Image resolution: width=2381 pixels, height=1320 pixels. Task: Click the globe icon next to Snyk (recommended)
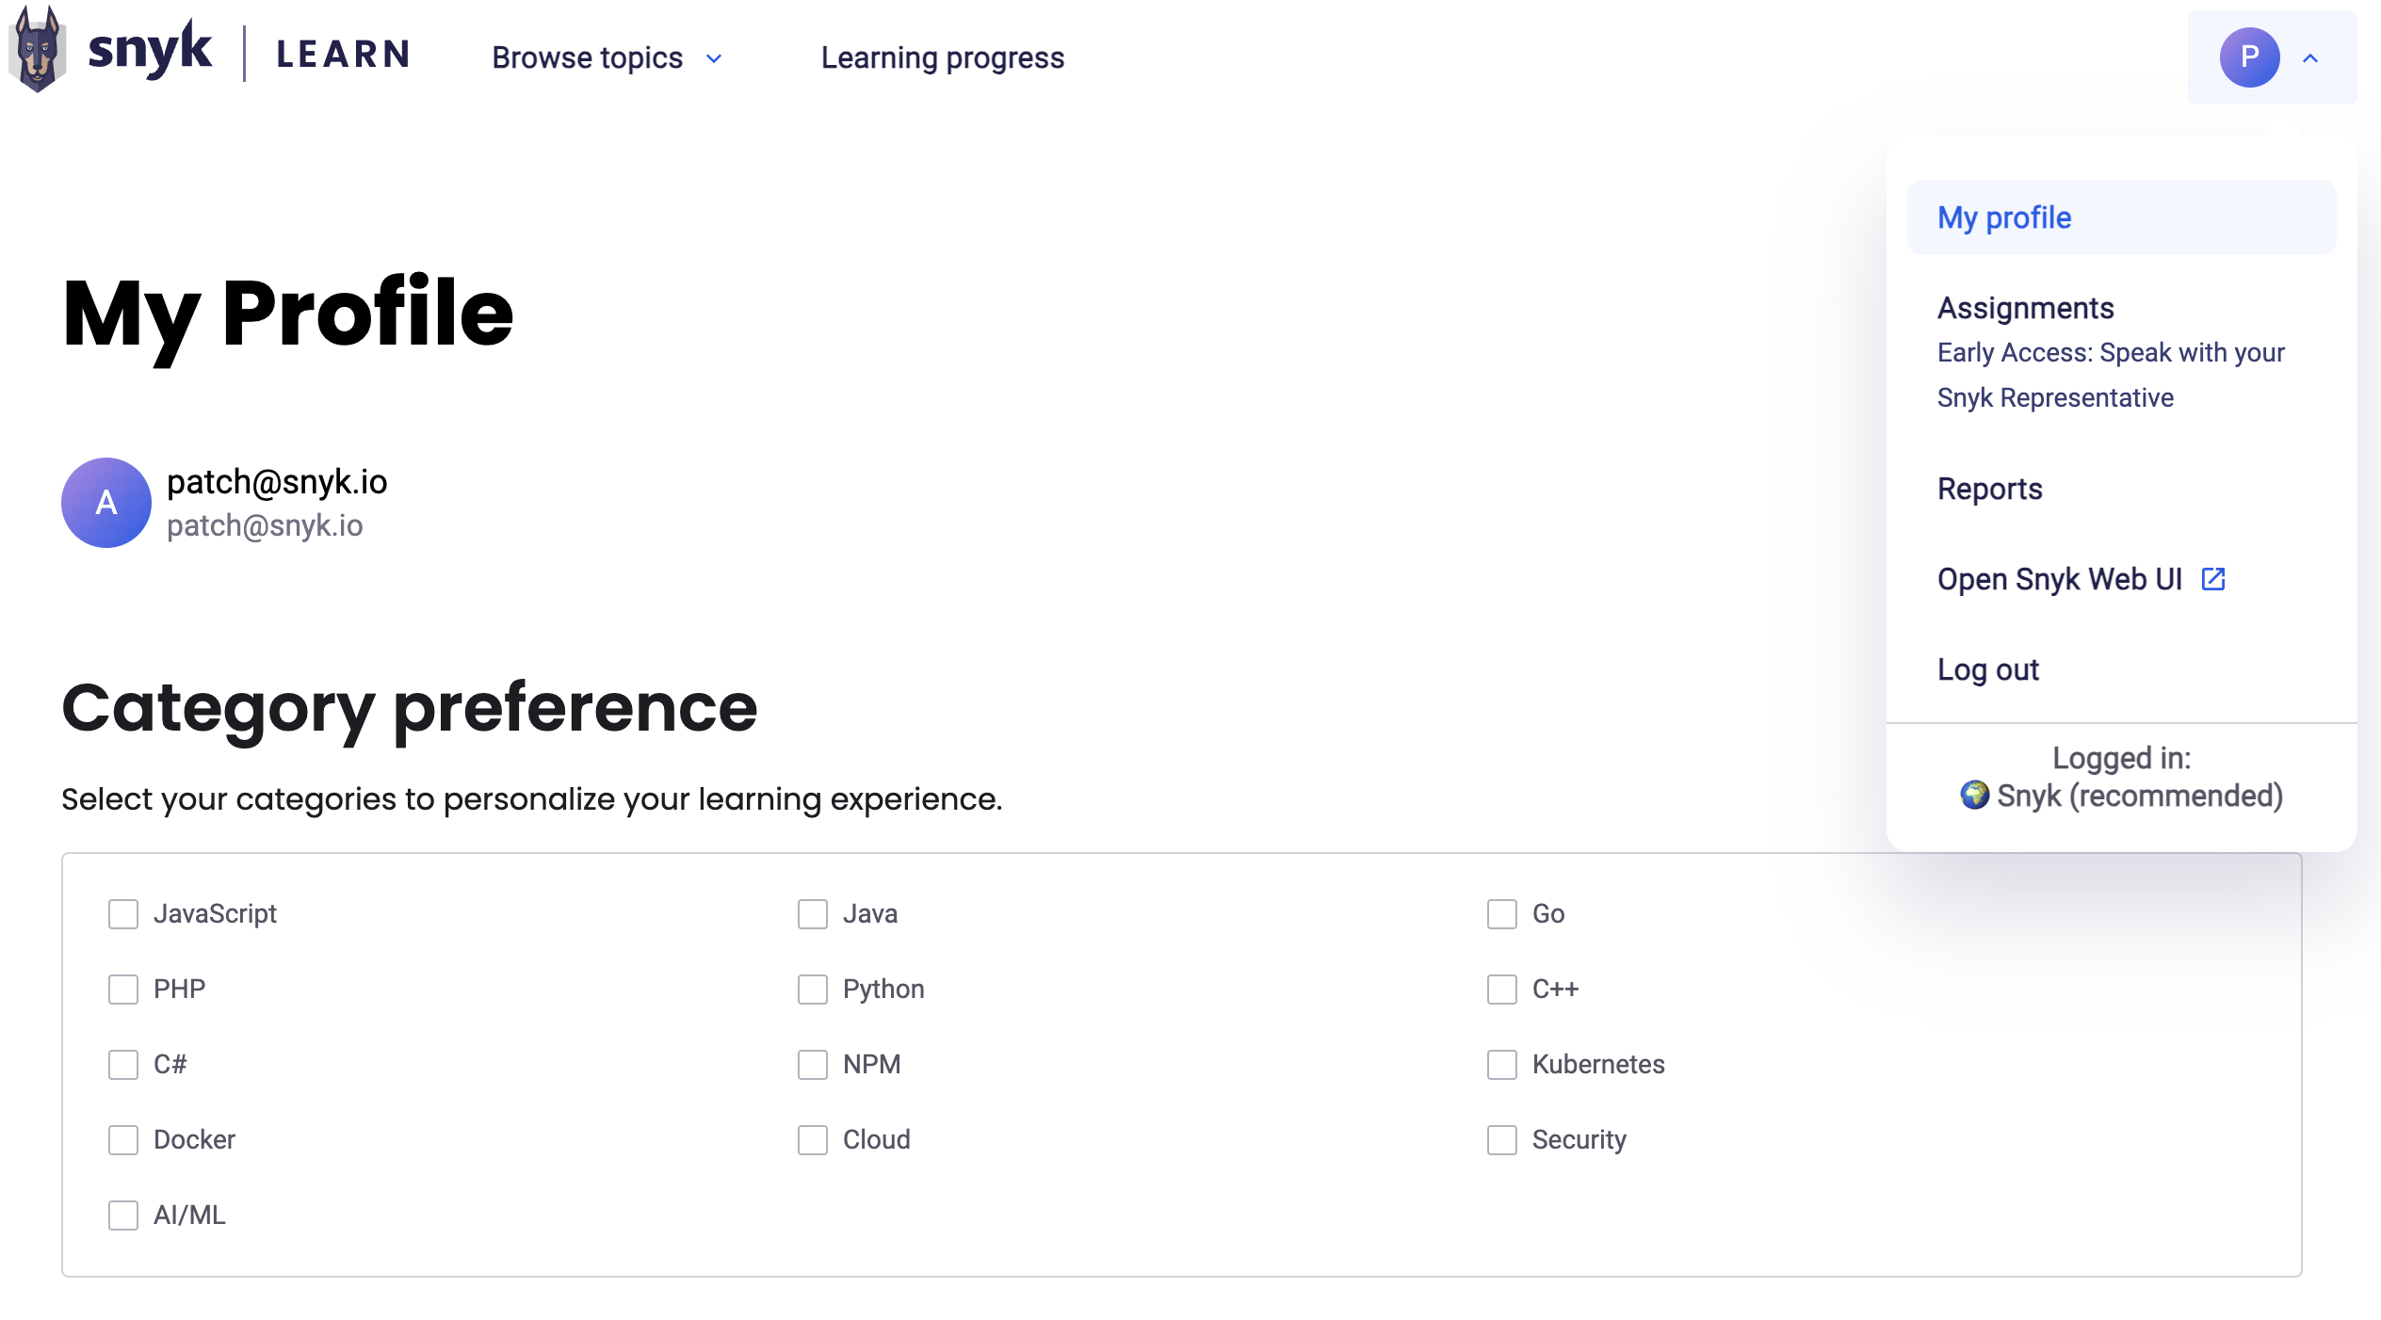(x=1974, y=796)
